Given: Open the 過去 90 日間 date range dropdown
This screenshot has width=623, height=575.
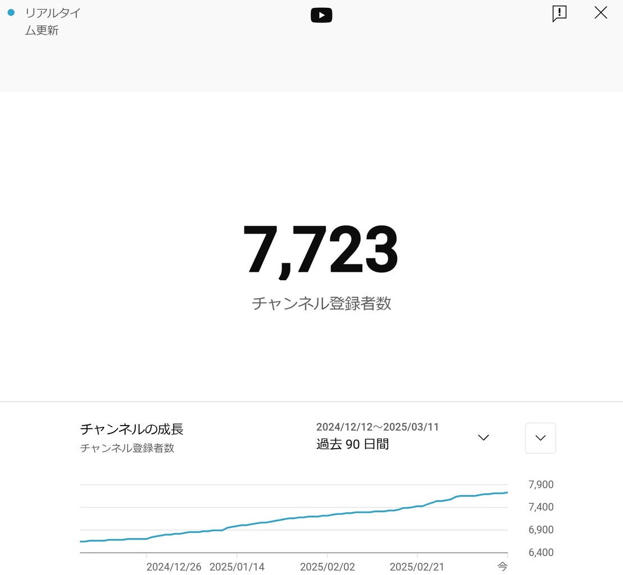Looking at the screenshot, I should (402, 437).
